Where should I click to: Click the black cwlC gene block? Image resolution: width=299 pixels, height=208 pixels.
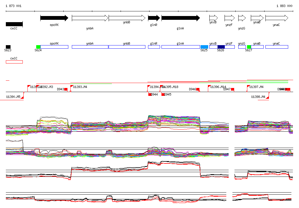[14, 24]
